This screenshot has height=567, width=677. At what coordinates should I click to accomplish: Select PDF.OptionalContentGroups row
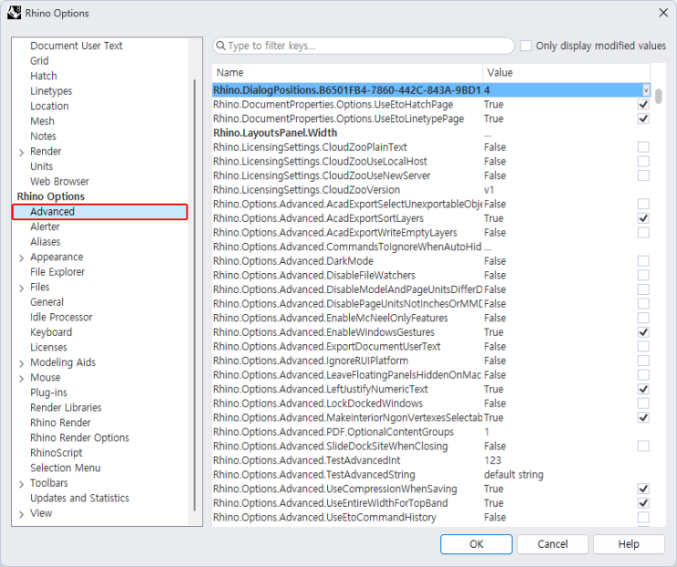click(431, 431)
